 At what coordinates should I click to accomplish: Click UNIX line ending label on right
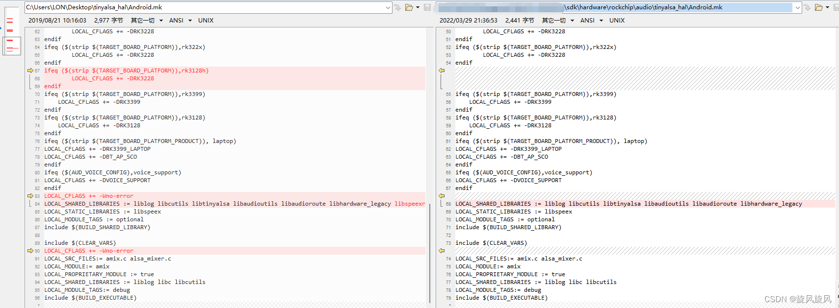[617, 21]
